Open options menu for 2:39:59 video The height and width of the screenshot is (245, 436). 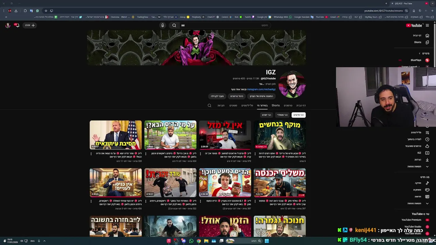201,154
